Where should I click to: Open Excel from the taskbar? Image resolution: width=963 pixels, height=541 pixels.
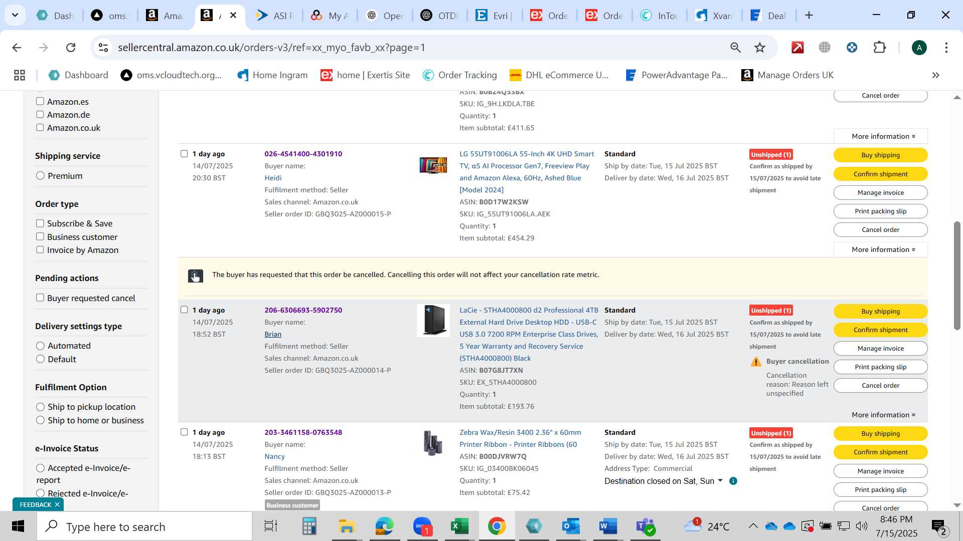(459, 526)
